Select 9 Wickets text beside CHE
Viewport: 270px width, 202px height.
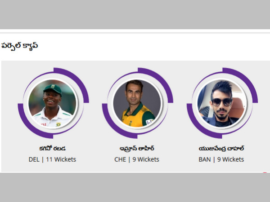point(146,159)
